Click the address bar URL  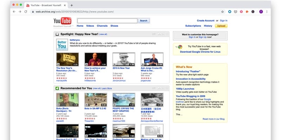pyautogui.click(x=74, y=12)
